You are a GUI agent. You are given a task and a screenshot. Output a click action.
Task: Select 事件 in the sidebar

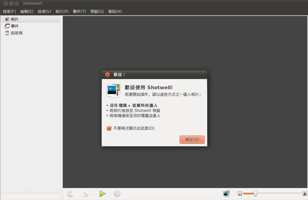tap(30, 26)
